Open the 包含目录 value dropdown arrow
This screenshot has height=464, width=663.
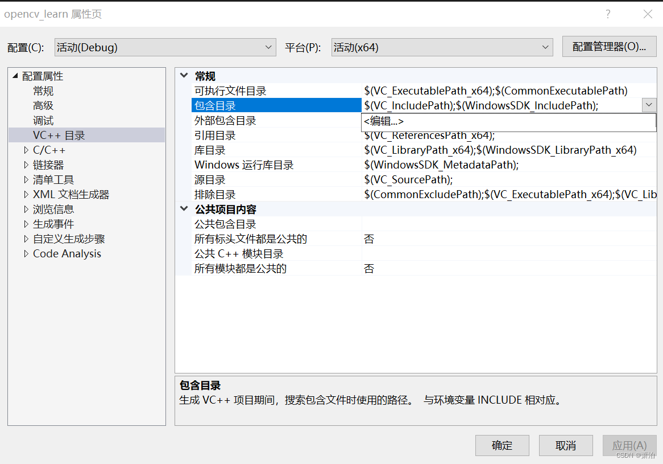649,105
